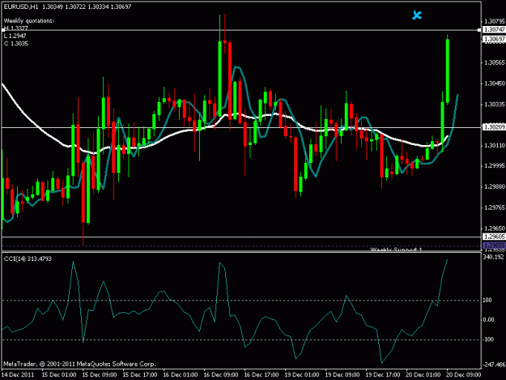Image resolution: width=506 pixels, height=380 pixels.
Task: Click the 14 Dec 2011 date label
Action: tap(18, 374)
